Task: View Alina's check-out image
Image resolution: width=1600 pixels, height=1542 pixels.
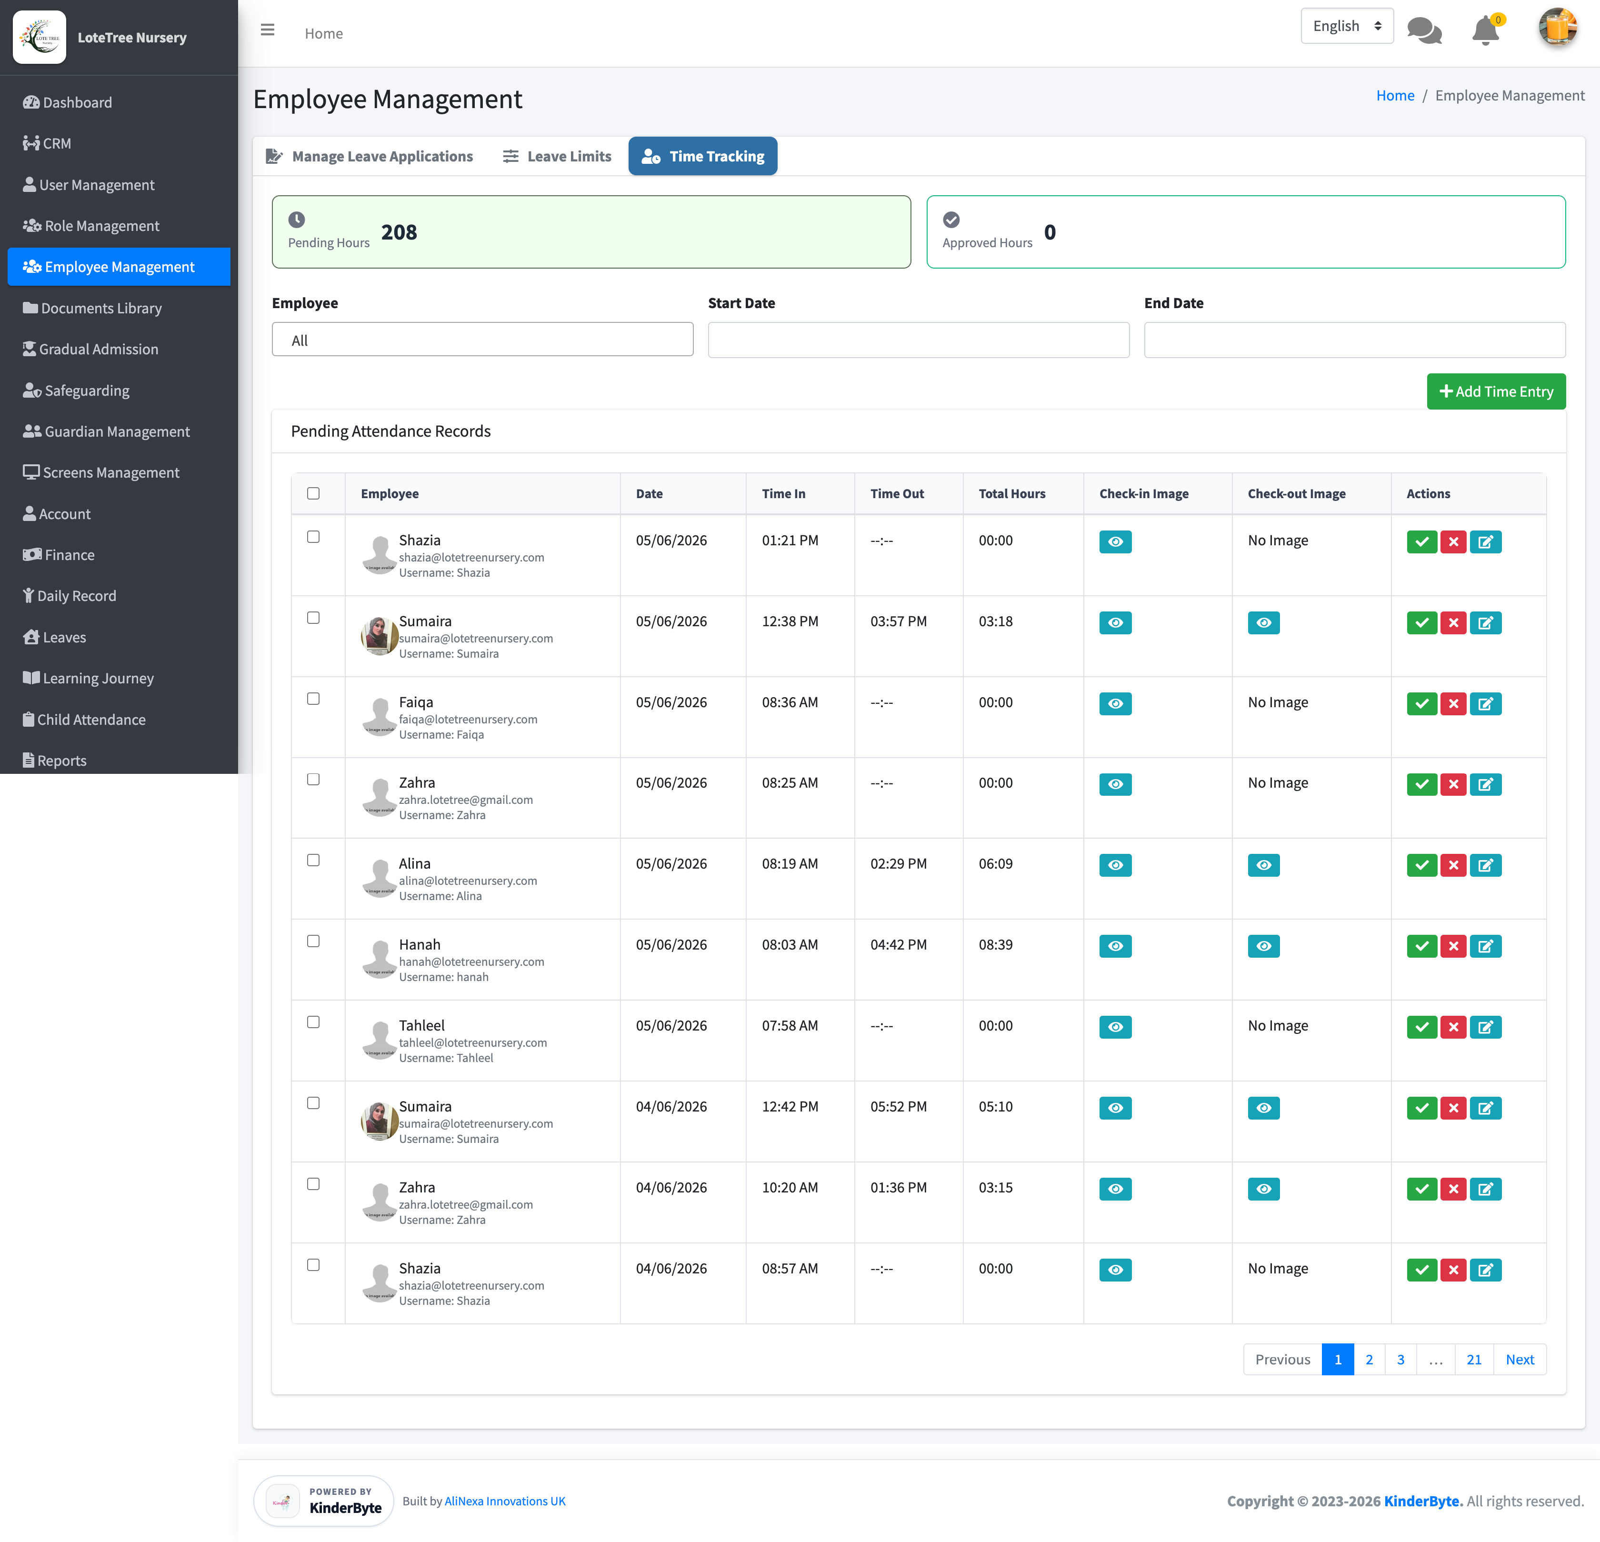Action: [x=1263, y=865]
